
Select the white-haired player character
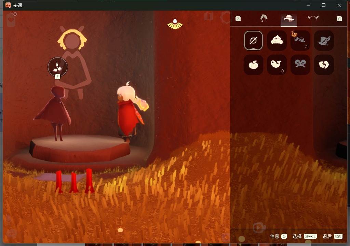tap(131, 112)
